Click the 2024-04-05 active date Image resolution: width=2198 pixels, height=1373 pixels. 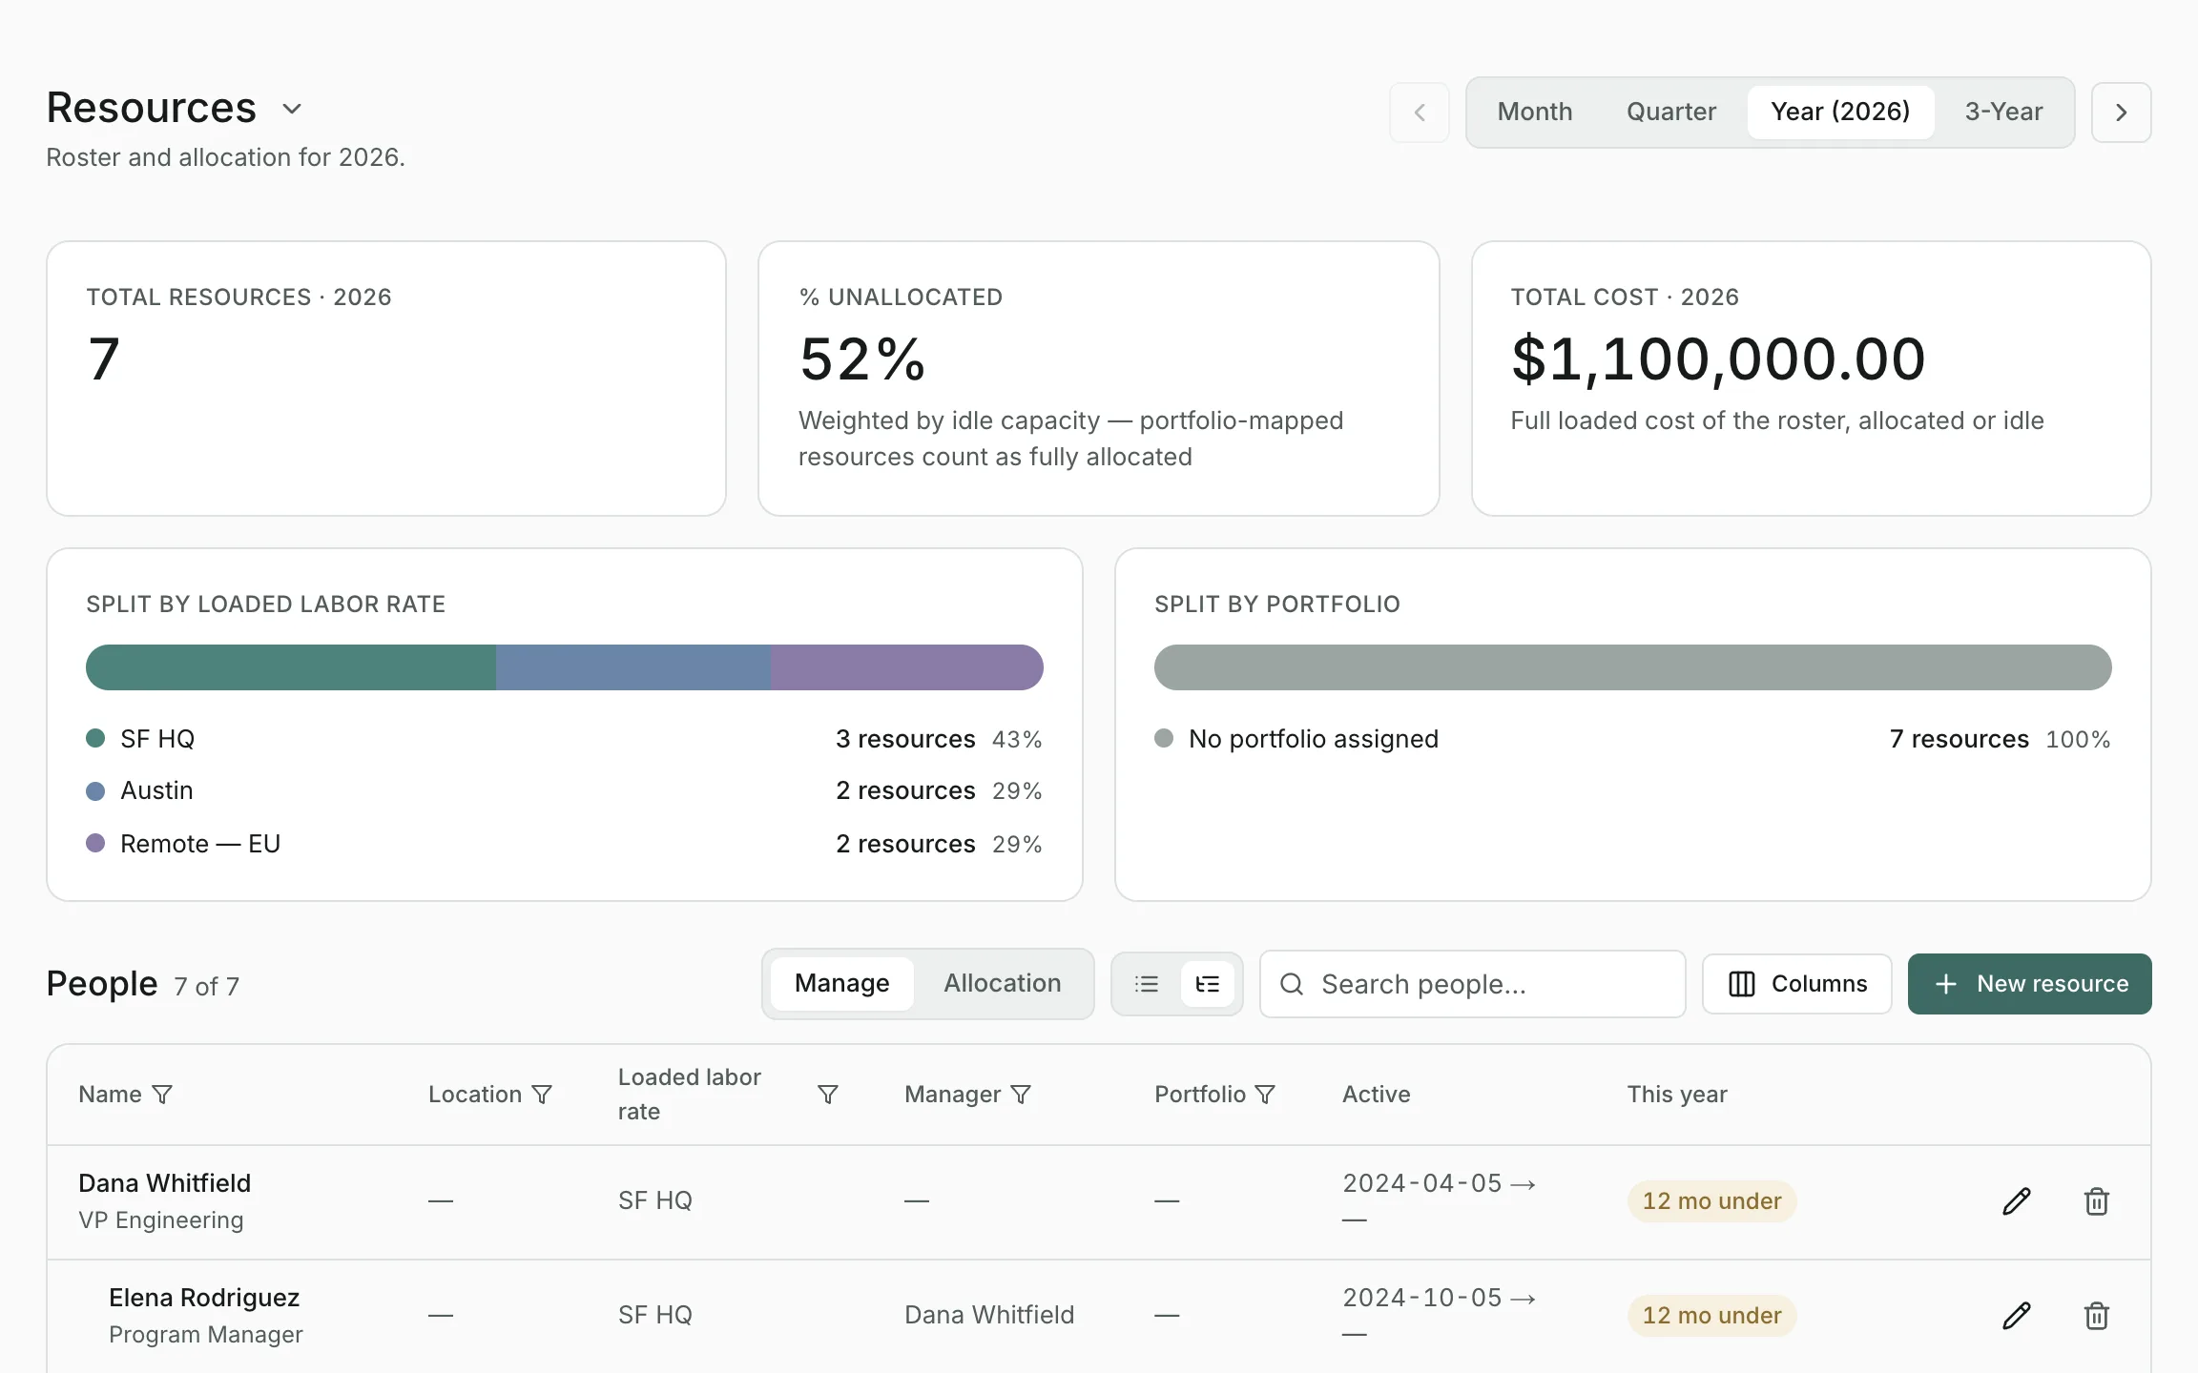1422,1183
